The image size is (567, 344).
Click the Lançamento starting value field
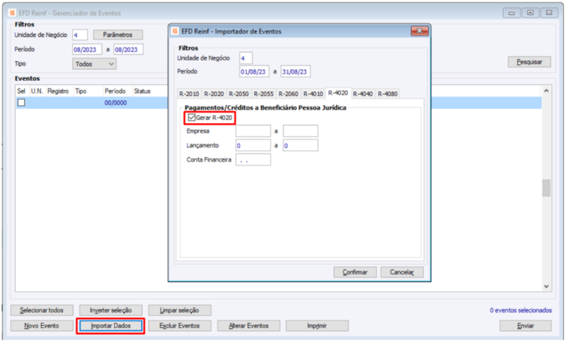coord(253,145)
